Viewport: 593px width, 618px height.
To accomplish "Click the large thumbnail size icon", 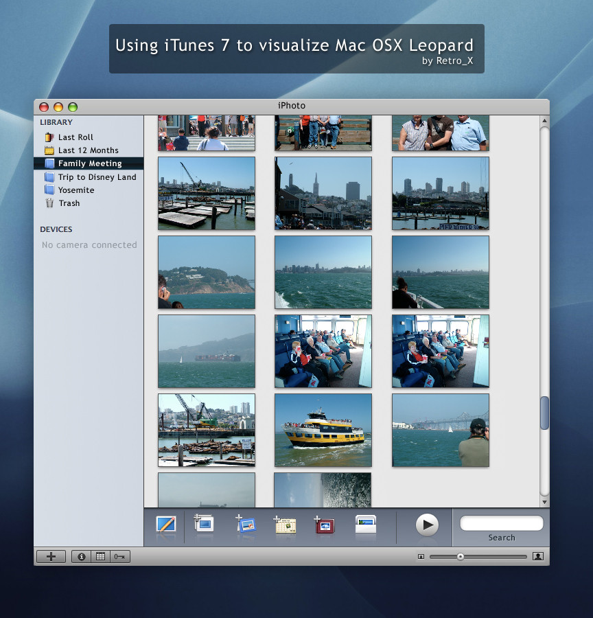I will tap(538, 556).
